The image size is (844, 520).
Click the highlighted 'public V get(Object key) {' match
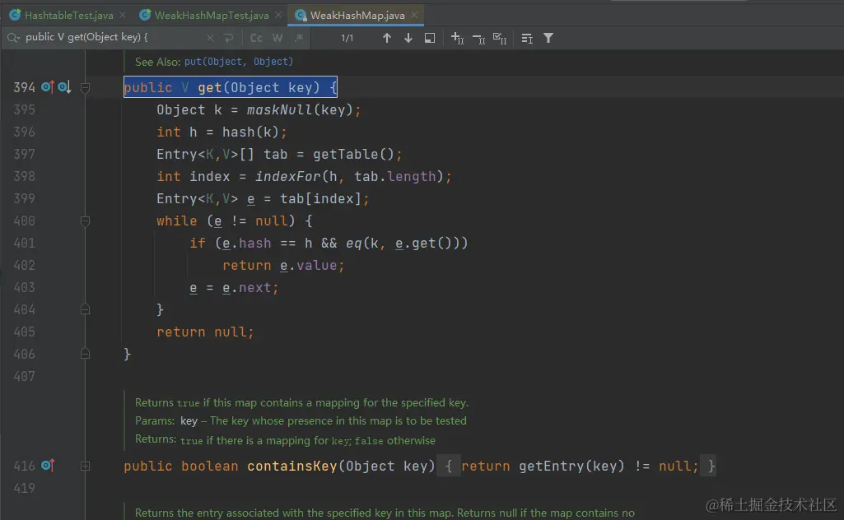231,87
